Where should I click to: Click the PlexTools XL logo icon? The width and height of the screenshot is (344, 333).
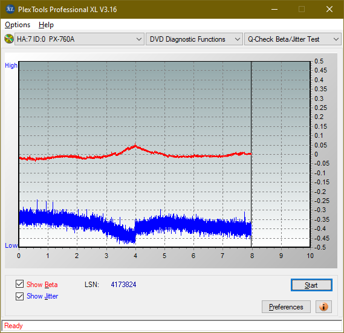(10, 9)
